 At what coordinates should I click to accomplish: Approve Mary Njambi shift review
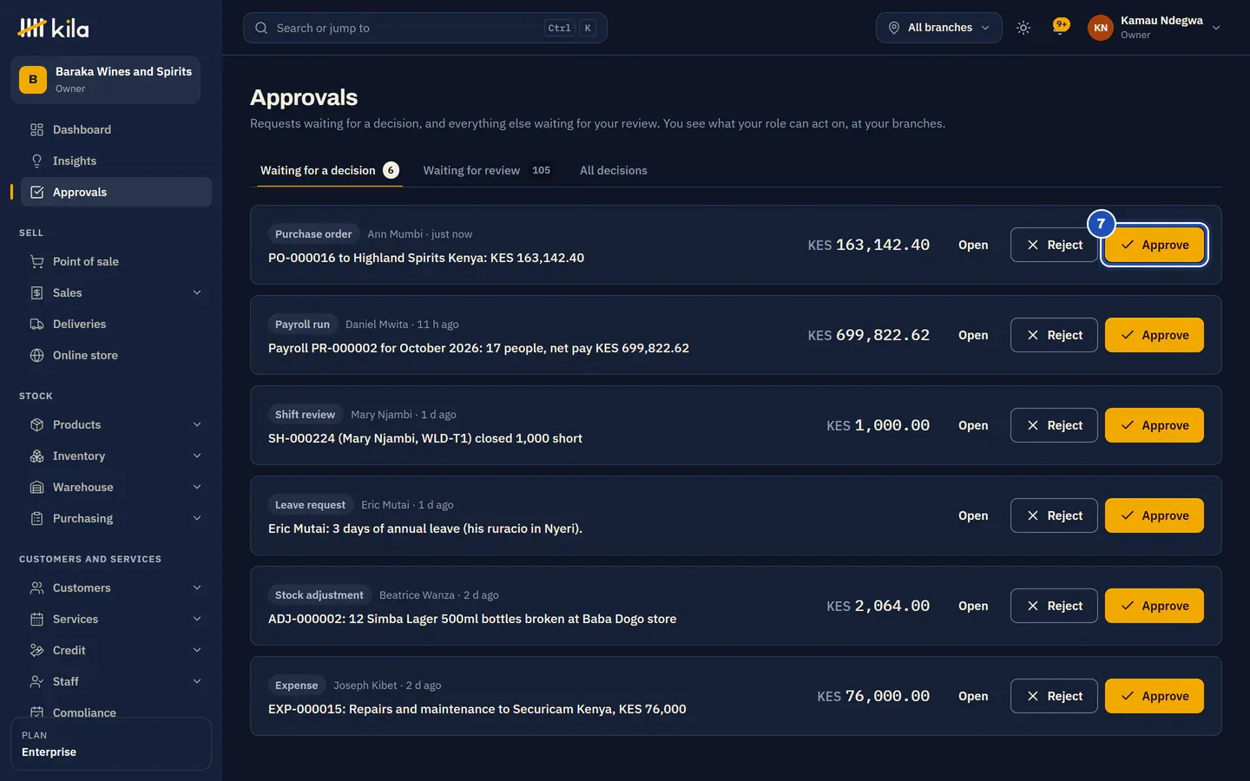coord(1155,425)
